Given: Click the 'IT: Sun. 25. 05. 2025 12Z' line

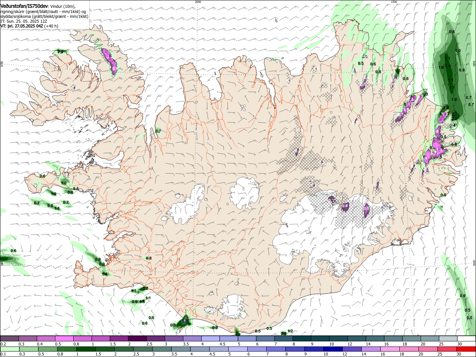Looking at the screenshot, I should [x=24, y=22].
